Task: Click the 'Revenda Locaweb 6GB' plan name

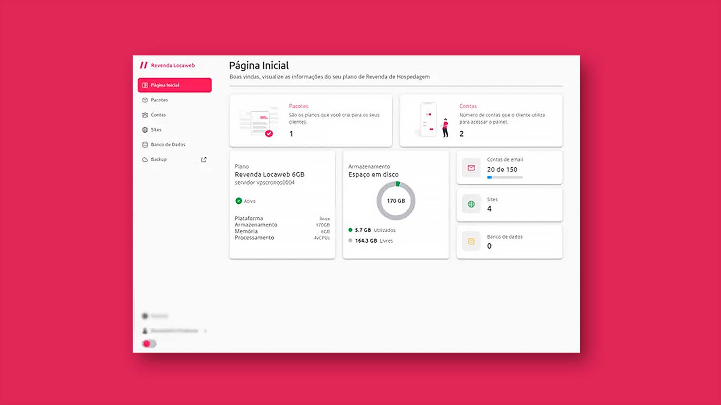Action: (x=270, y=174)
